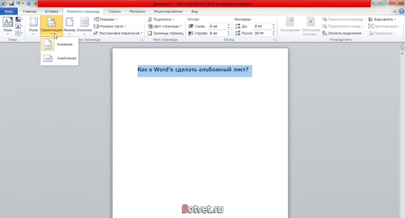Open the Номера строк dropdown
This screenshot has height=218, width=405.
(x=110, y=26)
